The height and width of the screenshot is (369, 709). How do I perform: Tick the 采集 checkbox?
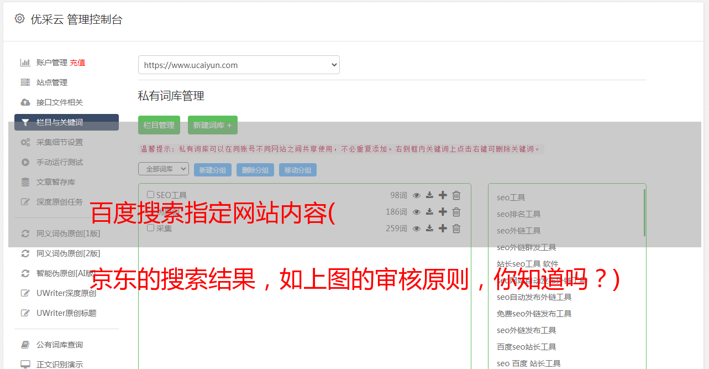click(x=150, y=228)
